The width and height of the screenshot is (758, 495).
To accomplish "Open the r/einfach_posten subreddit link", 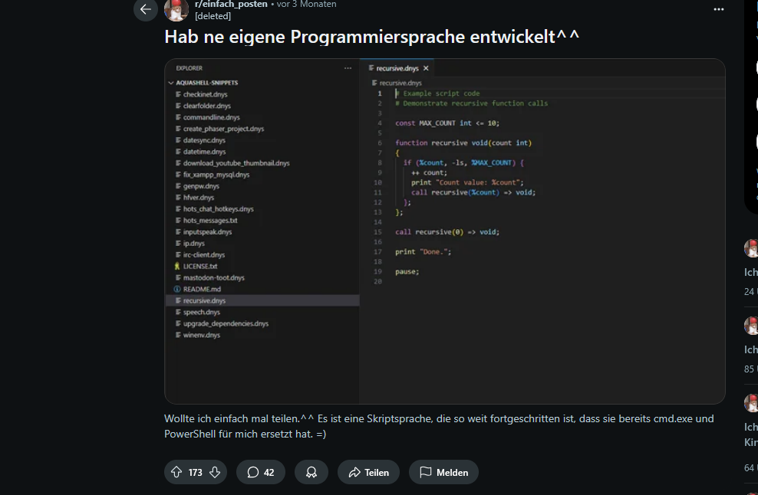I will 231,4.
